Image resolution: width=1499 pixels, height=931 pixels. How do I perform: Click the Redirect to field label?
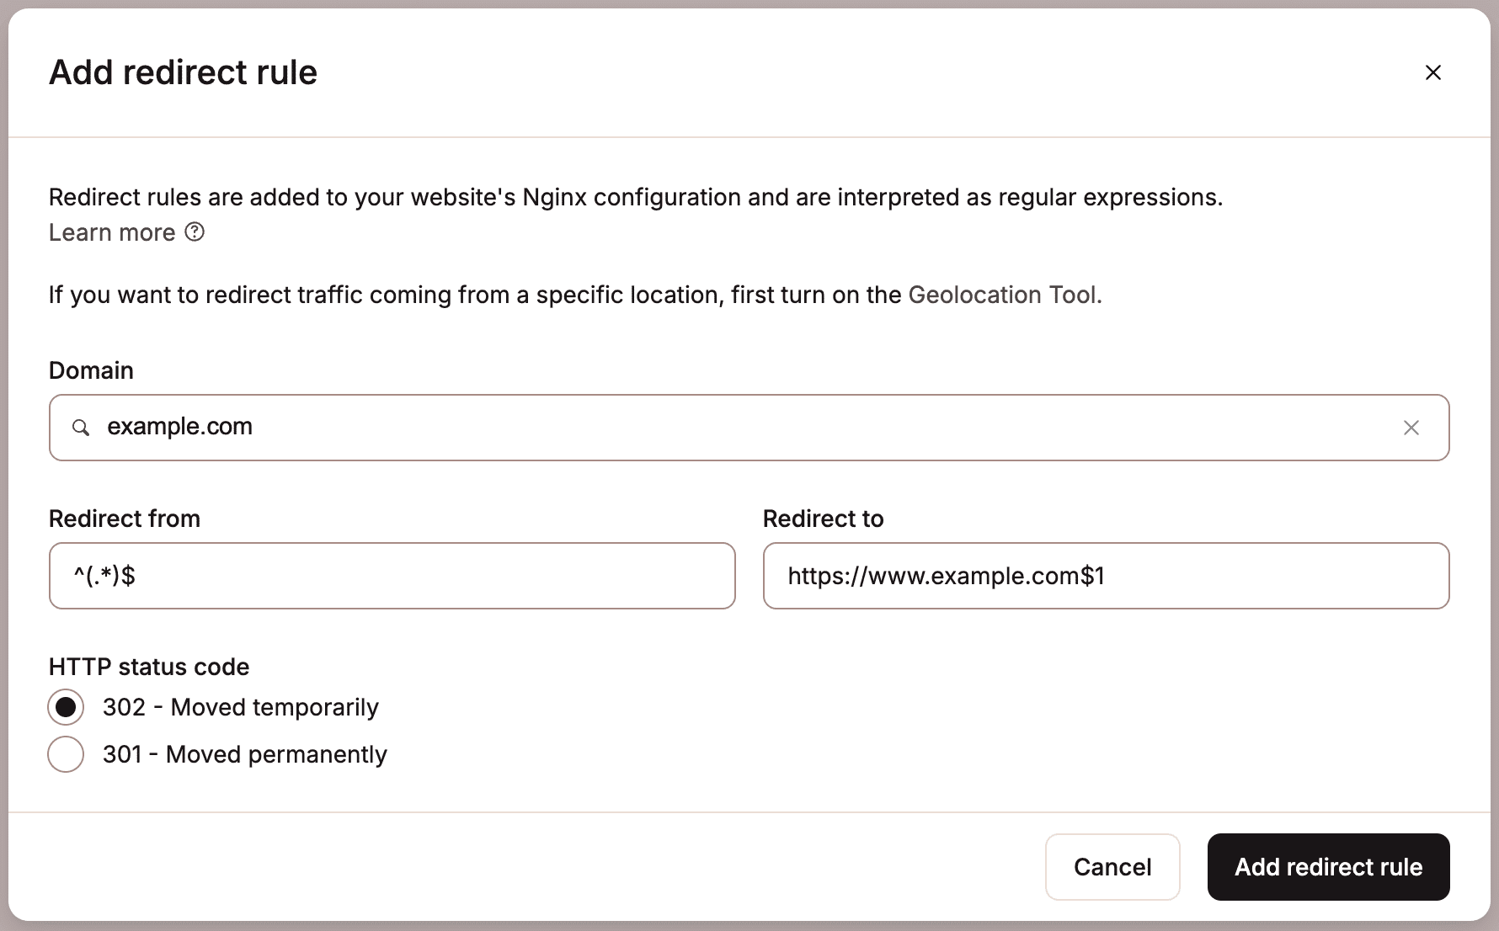[x=823, y=519]
